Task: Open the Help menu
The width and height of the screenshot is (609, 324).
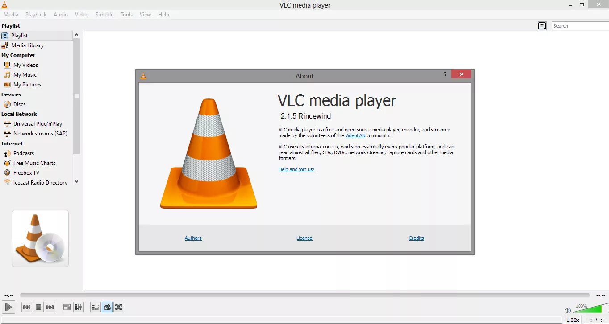Action: pos(163,15)
